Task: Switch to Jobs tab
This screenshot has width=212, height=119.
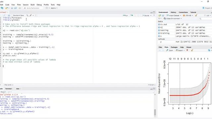Action: pyautogui.click(x=18, y=89)
